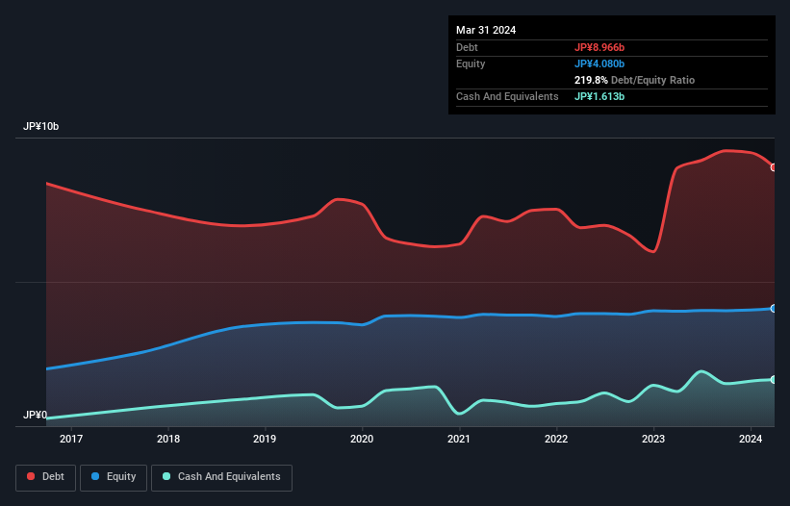Image resolution: width=790 pixels, height=506 pixels.
Task: Click the tooltip Equity row label
Action: [x=471, y=63]
